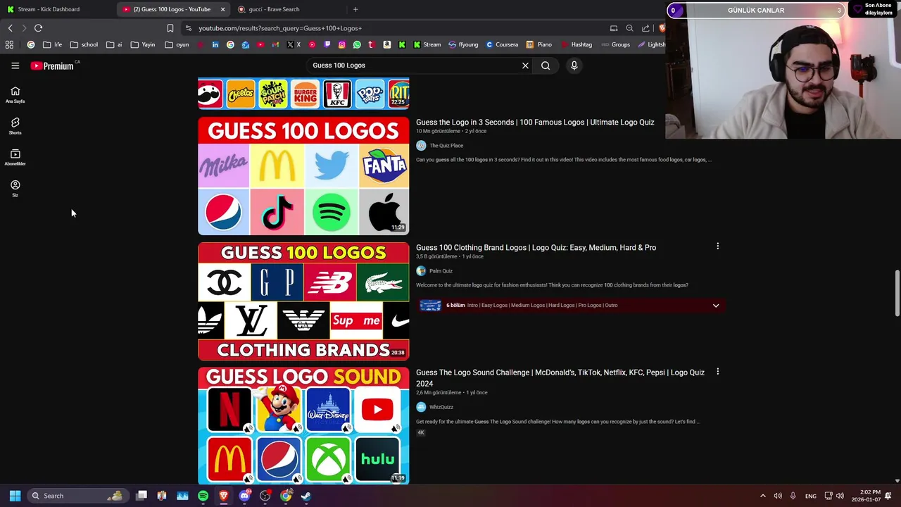901x507 pixels.
Task: Open Guess The Logo Sound Challenge video title
Action: click(560, 378)
